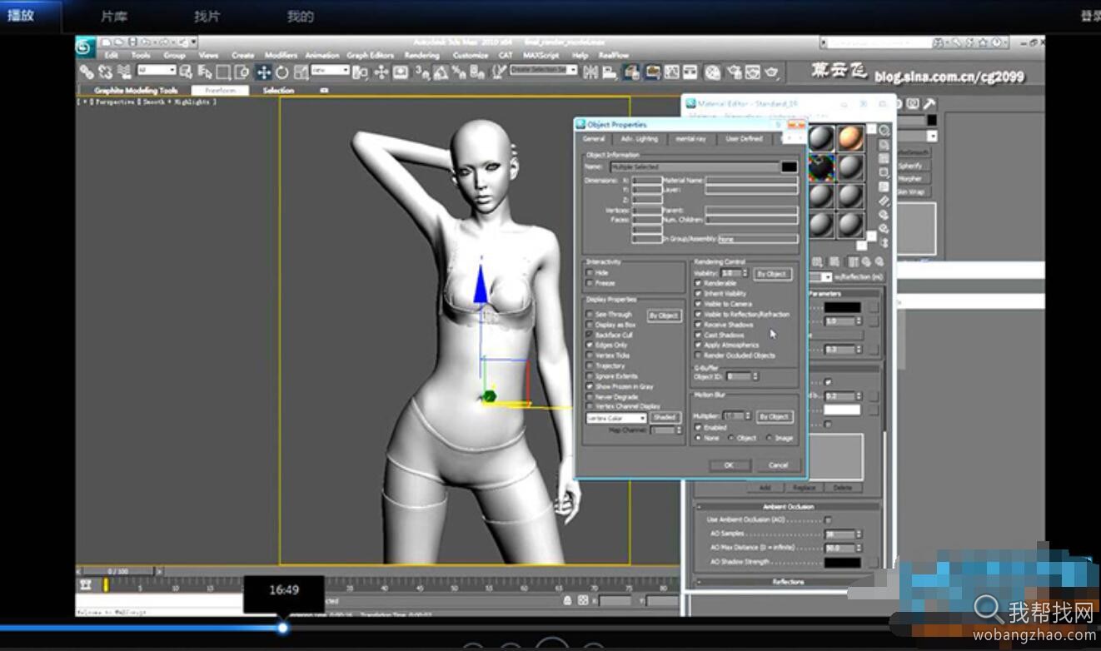Viewport: 1101px width, 651px height.
Task: Select the Bind to Space Warp tool
Action: click(123, 72)
